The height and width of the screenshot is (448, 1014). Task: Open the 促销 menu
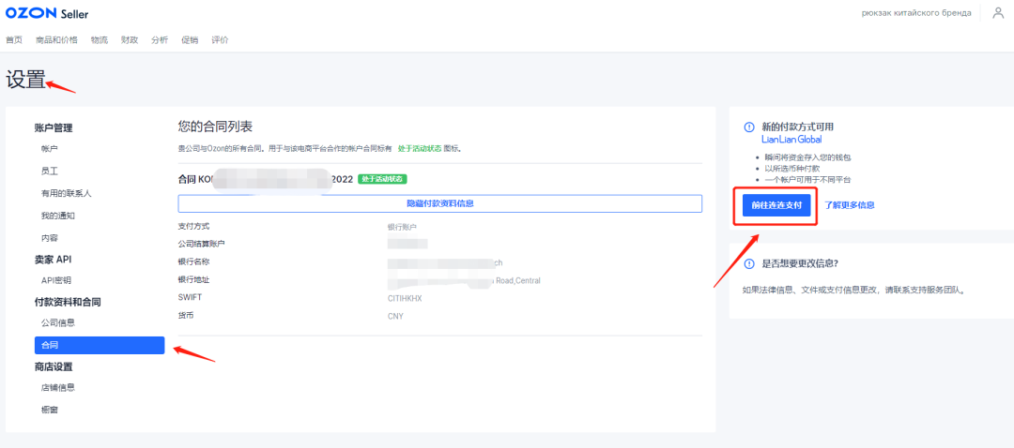pyautogui.click(x=190, y=39)
